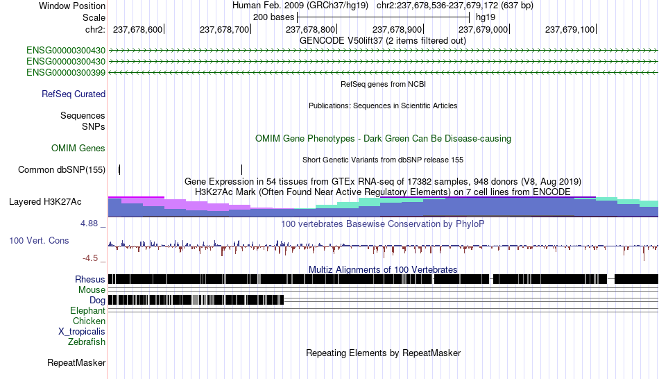Open the OMIM Genes track label
Viewport: 659px width, 379px height.
[x=78, y=148]
